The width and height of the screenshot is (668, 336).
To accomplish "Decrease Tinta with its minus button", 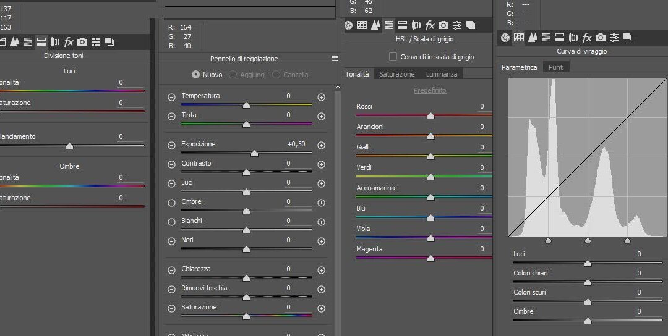I will click(x=172, y=116).
